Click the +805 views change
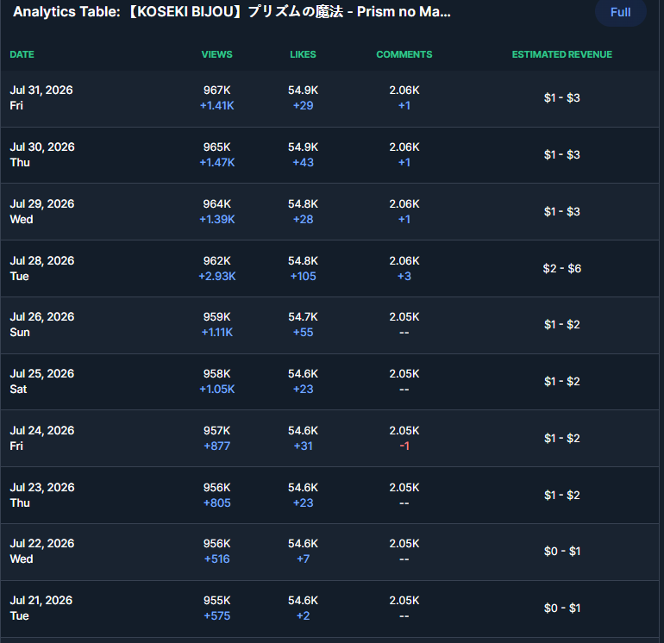This screenshot has width=664, height=643. tap(216, 503)
